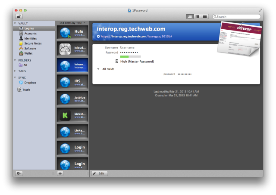The width and height of the screenshot is (276, 195).
Task: Collapse the VAULT section triangle
Action: [x=15, y=23]
